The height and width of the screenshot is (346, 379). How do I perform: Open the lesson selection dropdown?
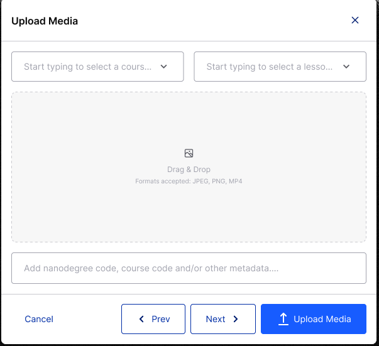point(280,67)
